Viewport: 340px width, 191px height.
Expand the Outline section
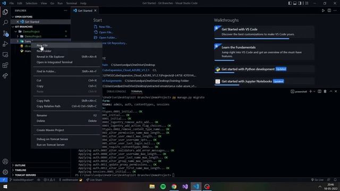[x=13, y=165]
